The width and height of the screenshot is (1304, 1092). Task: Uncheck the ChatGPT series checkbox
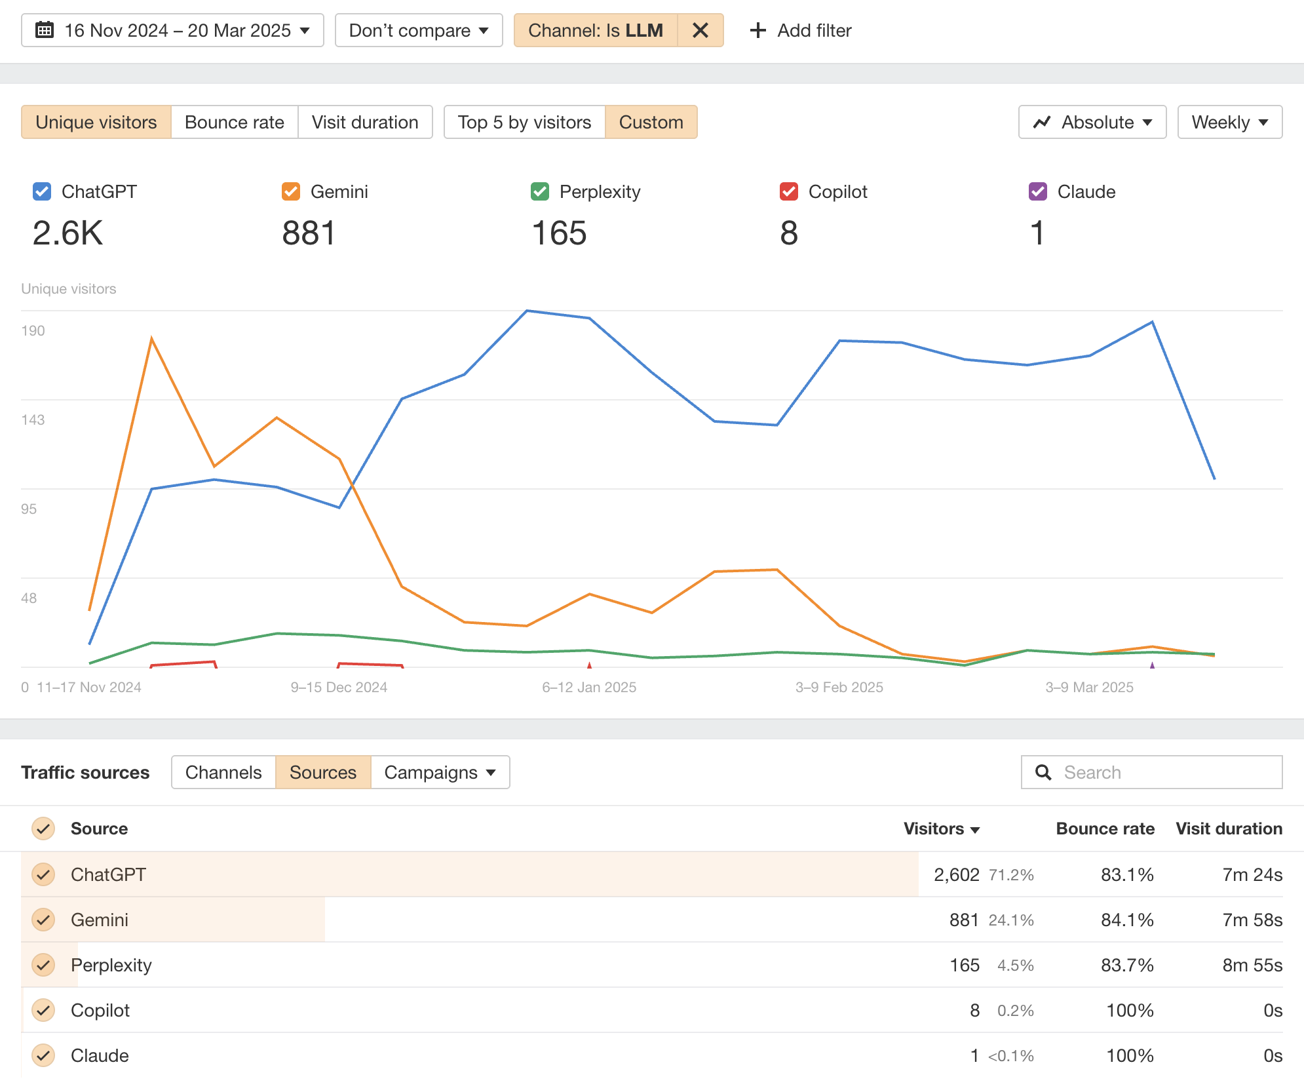(41, 191)
